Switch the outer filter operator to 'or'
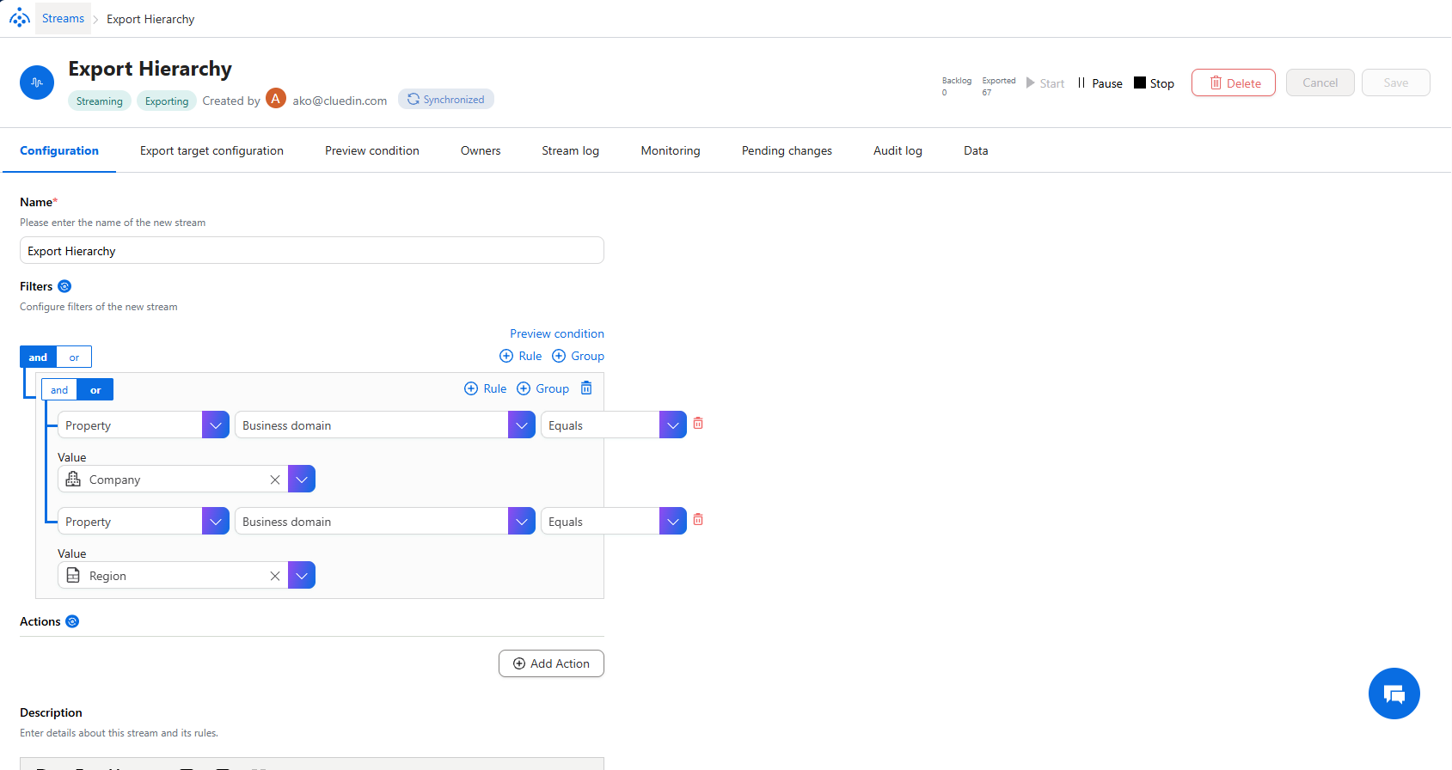 coord(75,357)
